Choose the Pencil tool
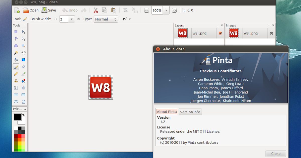Viewport: 301px width, 158px height. [x=16, y=74]
